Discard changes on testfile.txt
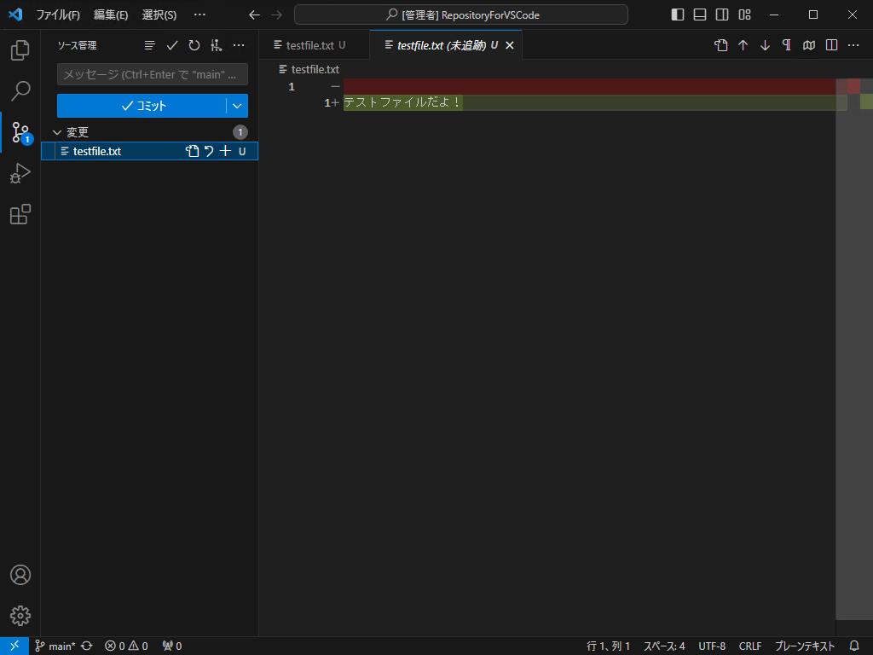The image size is (873, 655). point(209,151)
